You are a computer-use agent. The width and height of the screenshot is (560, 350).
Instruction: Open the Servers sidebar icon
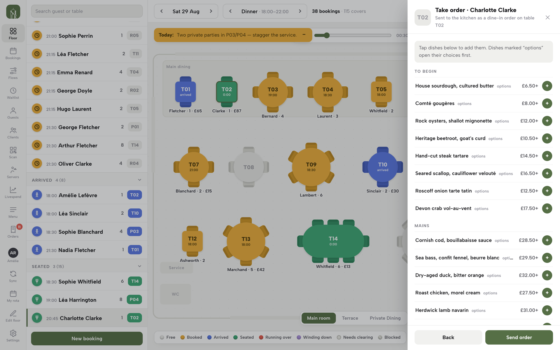click(13, 172)
